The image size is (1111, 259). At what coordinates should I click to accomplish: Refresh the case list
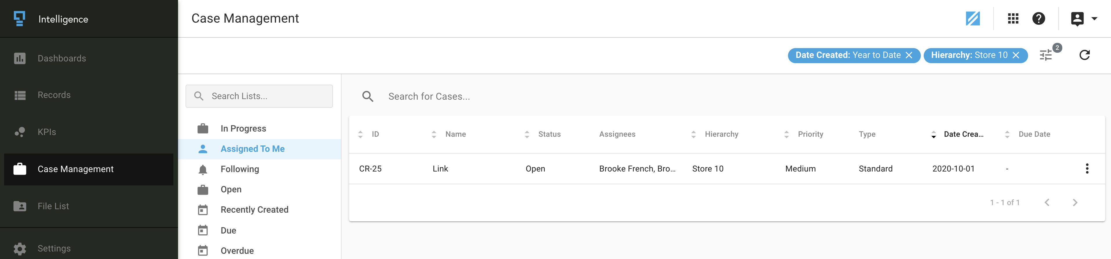click(1084, 55)
